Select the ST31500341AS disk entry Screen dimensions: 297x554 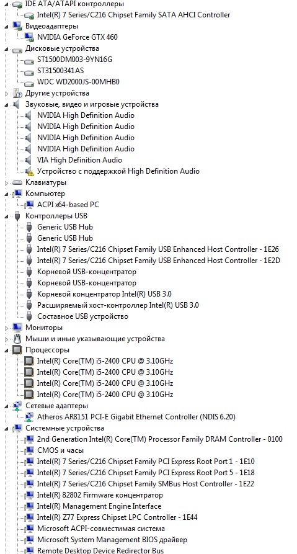click(60, 71)
